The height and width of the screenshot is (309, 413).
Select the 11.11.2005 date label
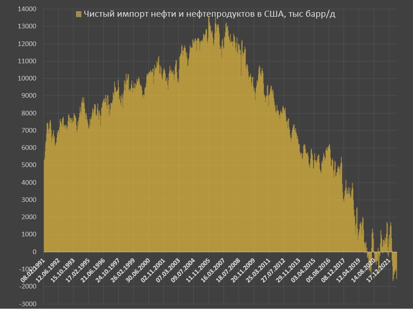point(197,270)
